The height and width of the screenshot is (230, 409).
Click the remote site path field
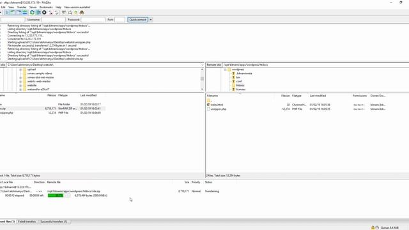(x=316, y=65)
